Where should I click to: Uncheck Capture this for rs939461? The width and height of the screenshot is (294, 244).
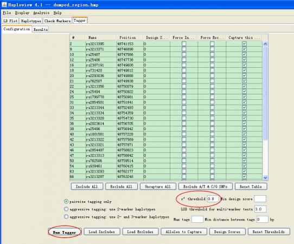(x=244, y=166)
